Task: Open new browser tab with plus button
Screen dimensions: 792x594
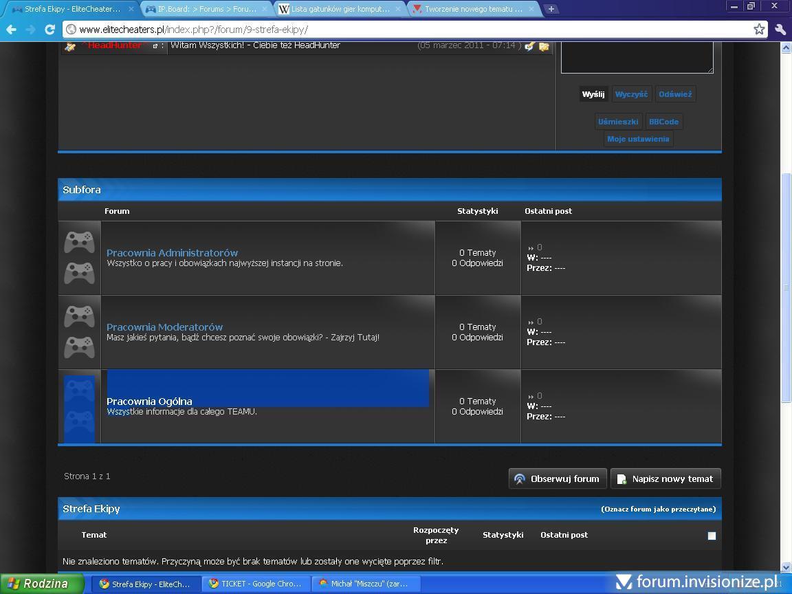Action: tap(551, 9)
